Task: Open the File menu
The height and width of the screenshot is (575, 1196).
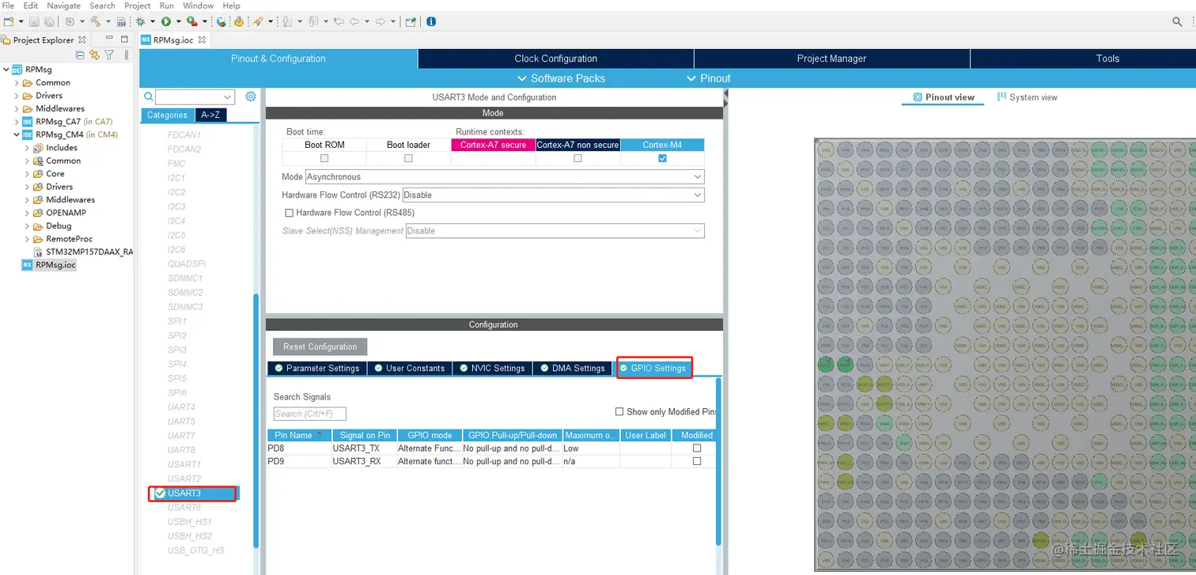Action: (x=9, y=6)
